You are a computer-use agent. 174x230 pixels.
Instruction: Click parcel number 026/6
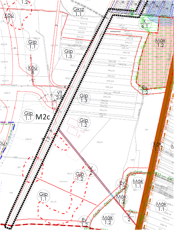point(28,139)
